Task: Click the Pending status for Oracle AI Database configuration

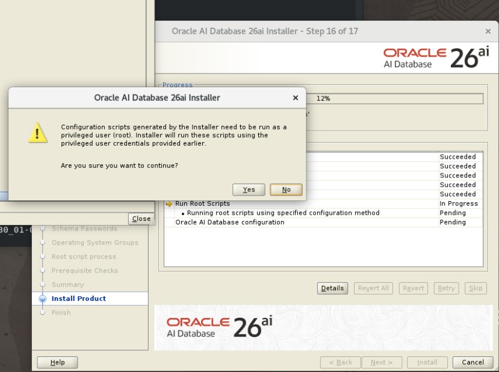Action: [x=460, y=222]
